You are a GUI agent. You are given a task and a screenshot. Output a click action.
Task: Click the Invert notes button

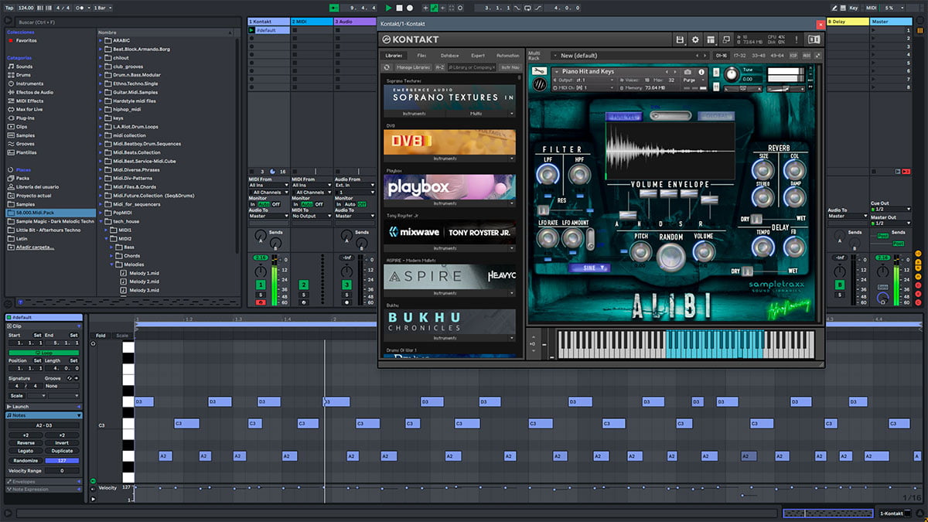point(62,443)
